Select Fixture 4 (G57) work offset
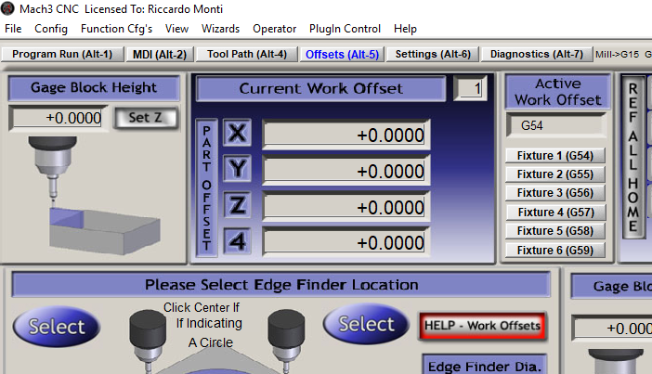Viewport: 652px width, 374px height. tap(554, 213)
